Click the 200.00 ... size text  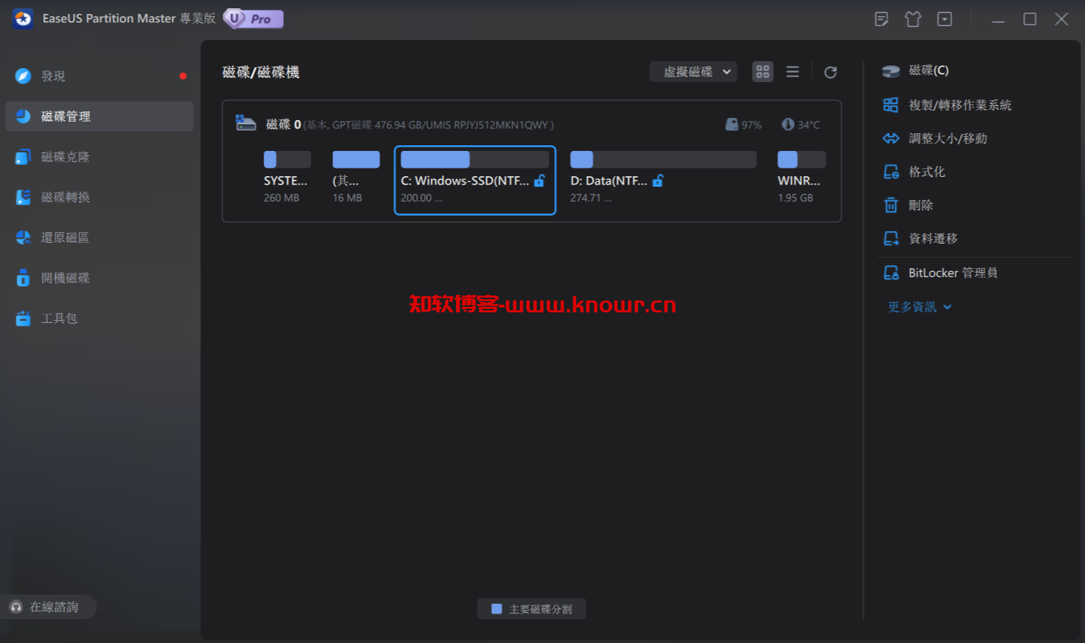pyautogui.click(x=422, y=198)
